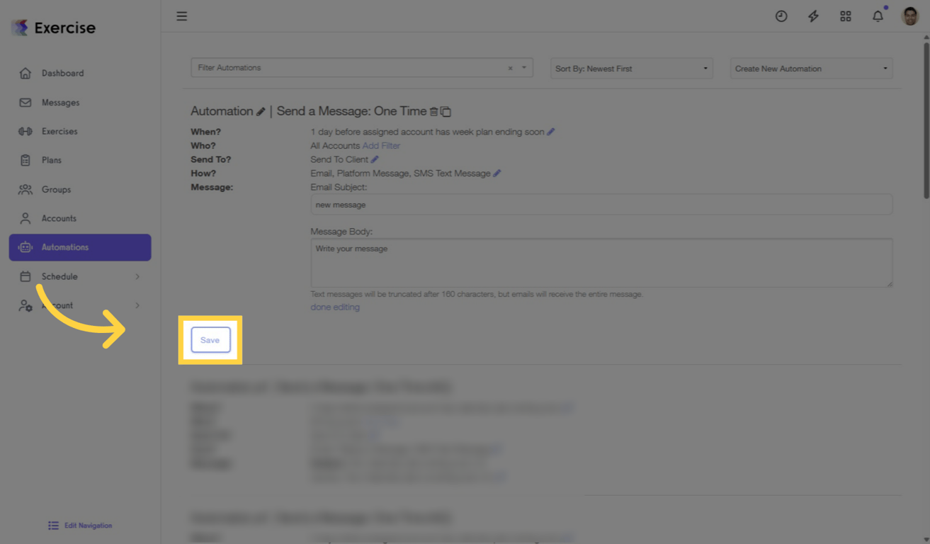Open the user profile avatar
The image size is (930, 544).
click(x=910, y=16)
